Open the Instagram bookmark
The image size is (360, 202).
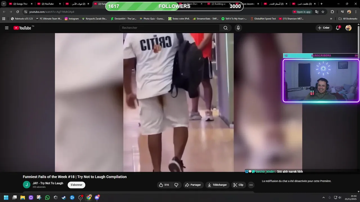(x=72, y=19)
